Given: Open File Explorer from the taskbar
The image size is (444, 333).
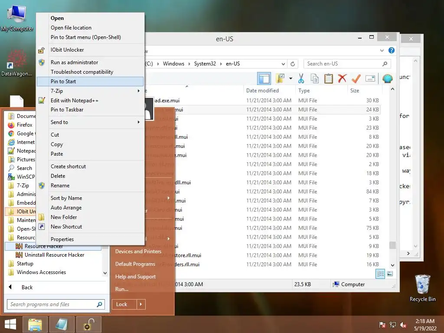Looking at the screenshot, I should (x=35, y=324).
